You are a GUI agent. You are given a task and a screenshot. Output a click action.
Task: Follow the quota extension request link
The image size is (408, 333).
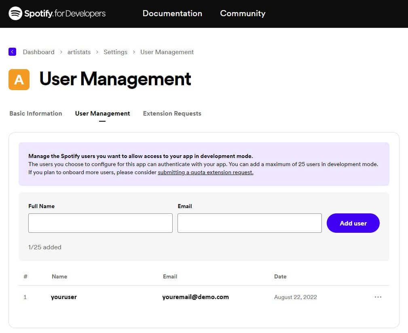(205, 172)
